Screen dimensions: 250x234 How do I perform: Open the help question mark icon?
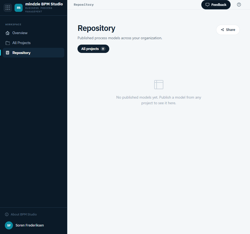[x=239, y=5]
